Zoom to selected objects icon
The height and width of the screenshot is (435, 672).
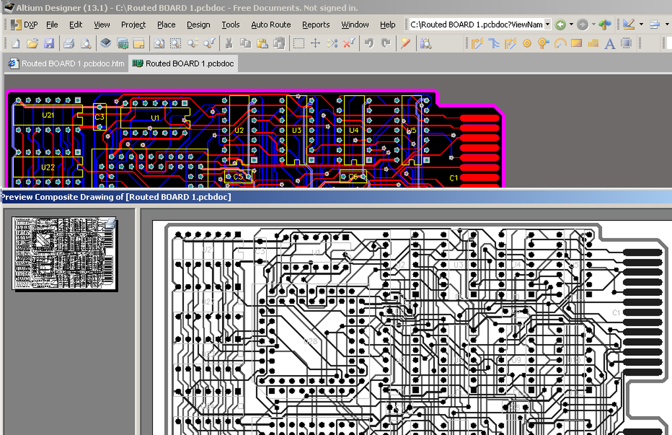point(193,43)
